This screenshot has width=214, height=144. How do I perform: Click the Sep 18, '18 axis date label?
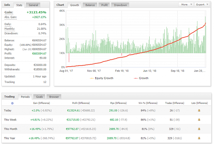177,71
